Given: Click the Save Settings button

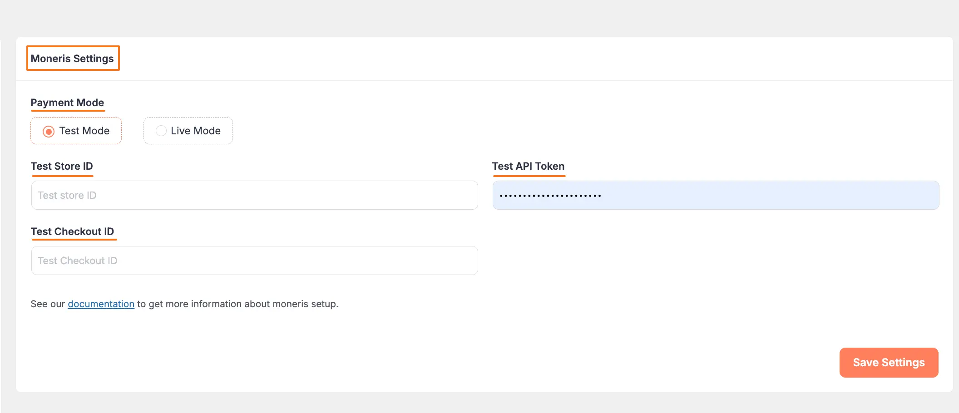Looking at the screenshot, I should click(888, 362).
